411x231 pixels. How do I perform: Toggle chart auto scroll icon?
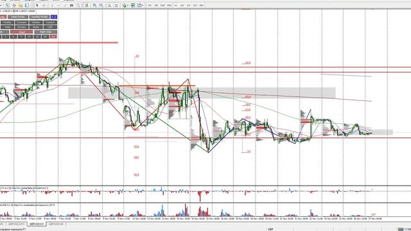110,5
